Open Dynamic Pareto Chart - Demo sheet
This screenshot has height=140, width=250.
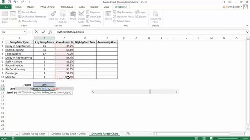(68, 134)
